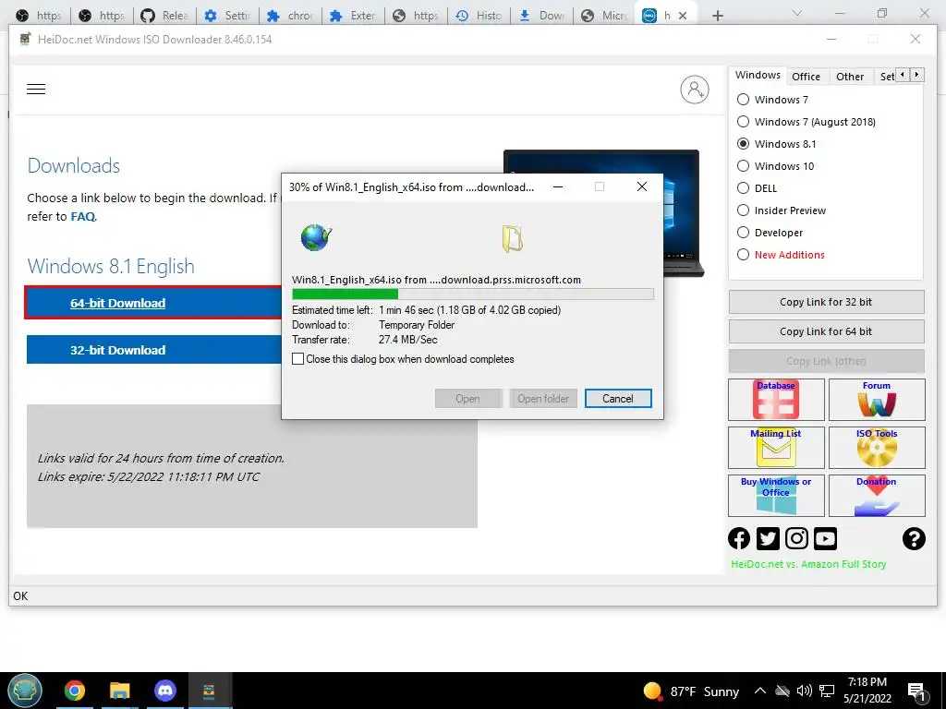
Task: Open the Database shortcut tile
Action: [x=776, y=399]
